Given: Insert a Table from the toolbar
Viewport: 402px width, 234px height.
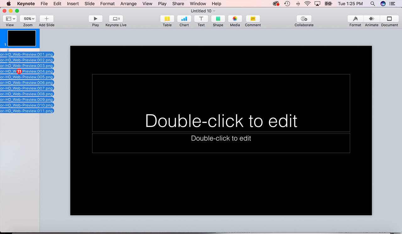Looking at the screenshot, I should (x=167, y=19).
